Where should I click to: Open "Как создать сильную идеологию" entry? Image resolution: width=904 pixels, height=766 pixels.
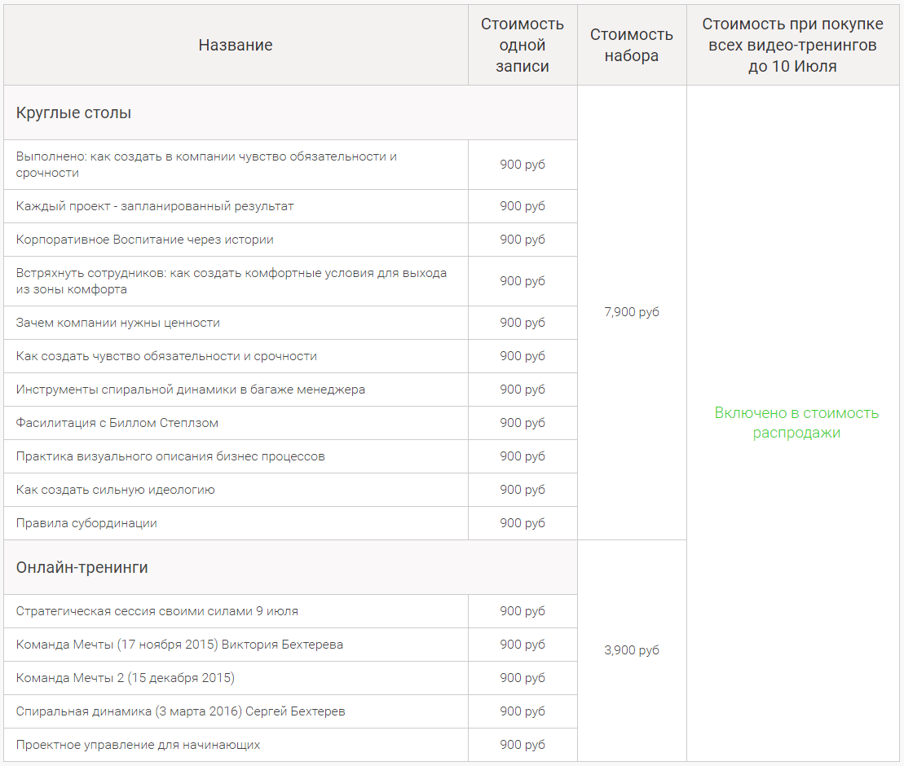click(x=116, y=490)
